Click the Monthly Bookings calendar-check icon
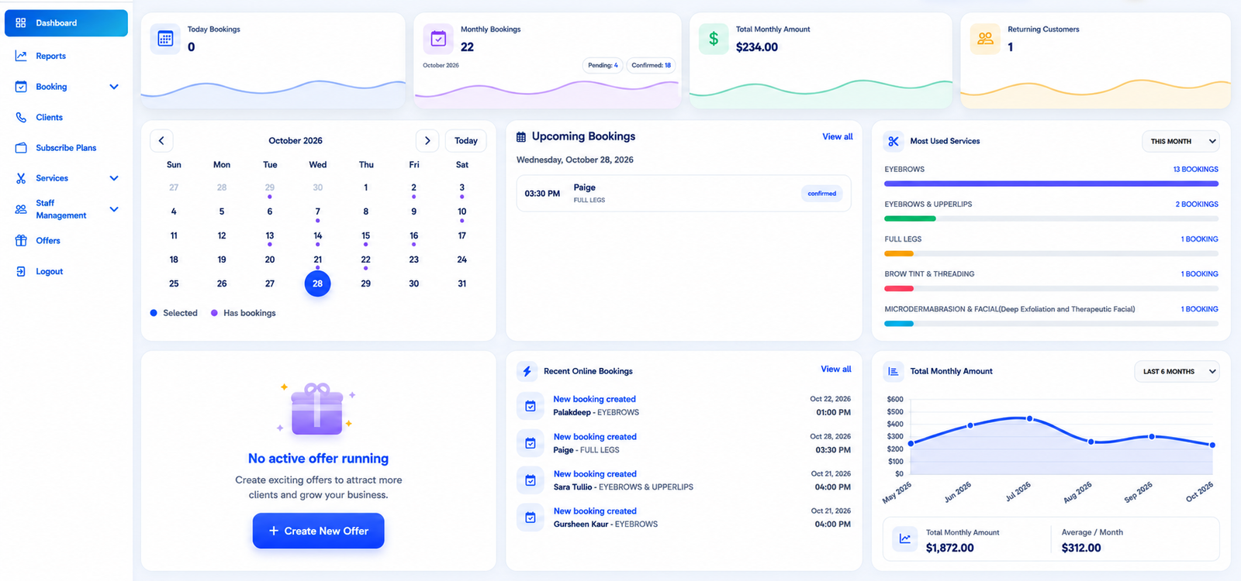 pos(438,38)
